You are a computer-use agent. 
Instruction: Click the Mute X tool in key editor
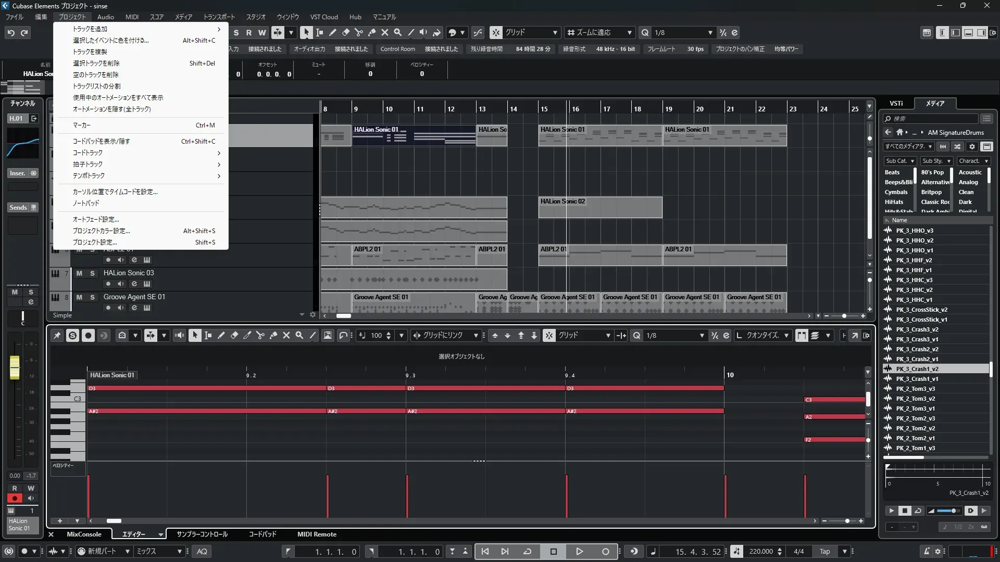[286, 336]
